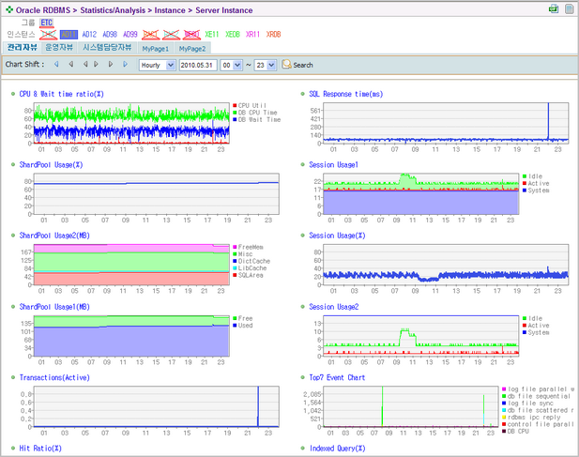Select instance XRDB
The image size is (579, 457).
click(x=274, y=35)
